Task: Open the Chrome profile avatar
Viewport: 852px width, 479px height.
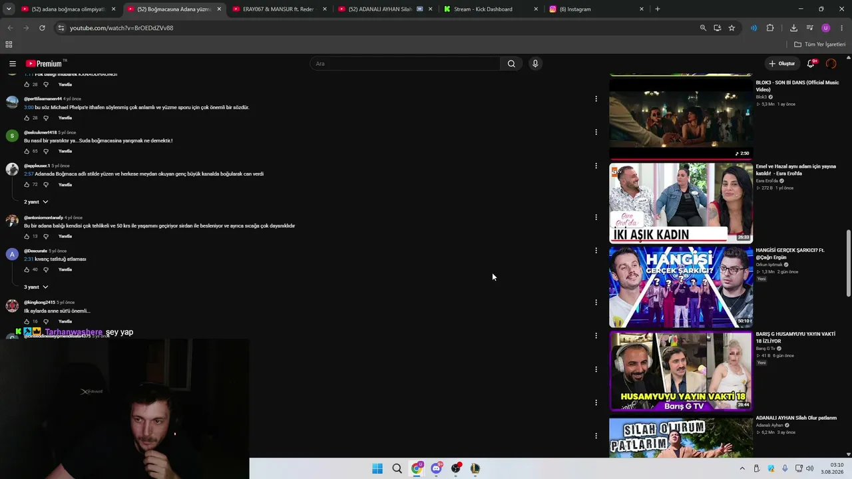Action: tap(826, 28)
